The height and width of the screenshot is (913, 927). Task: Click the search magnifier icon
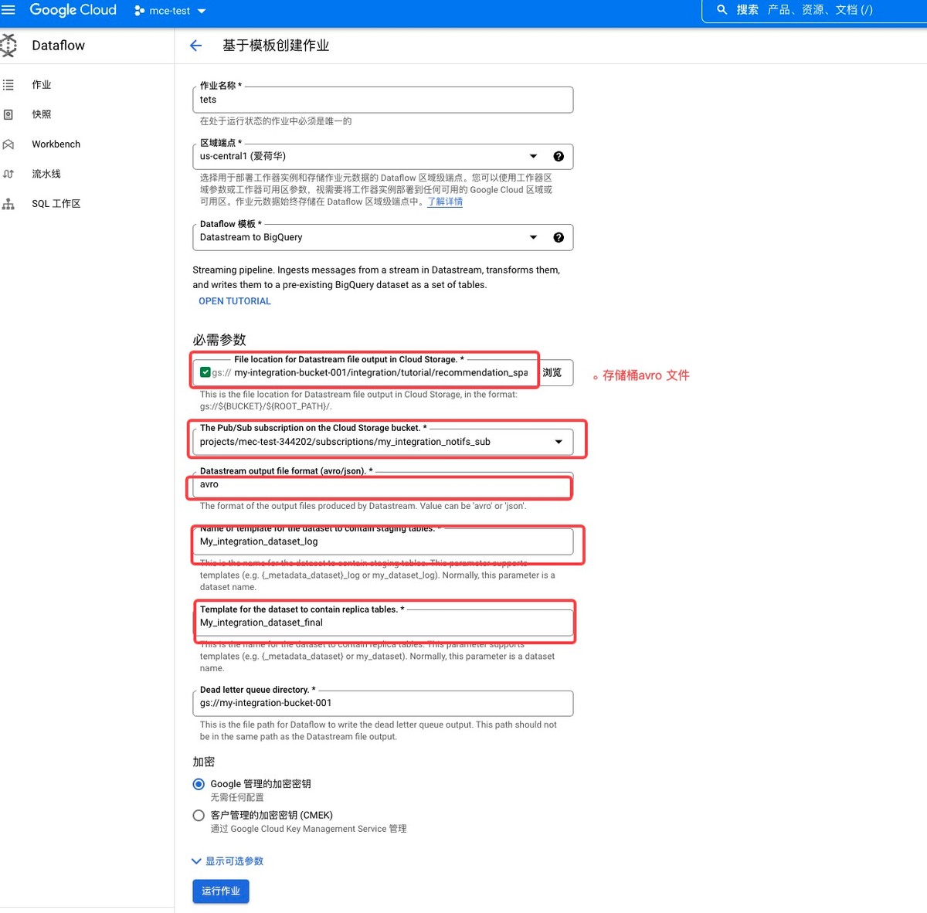pos(722,10)
